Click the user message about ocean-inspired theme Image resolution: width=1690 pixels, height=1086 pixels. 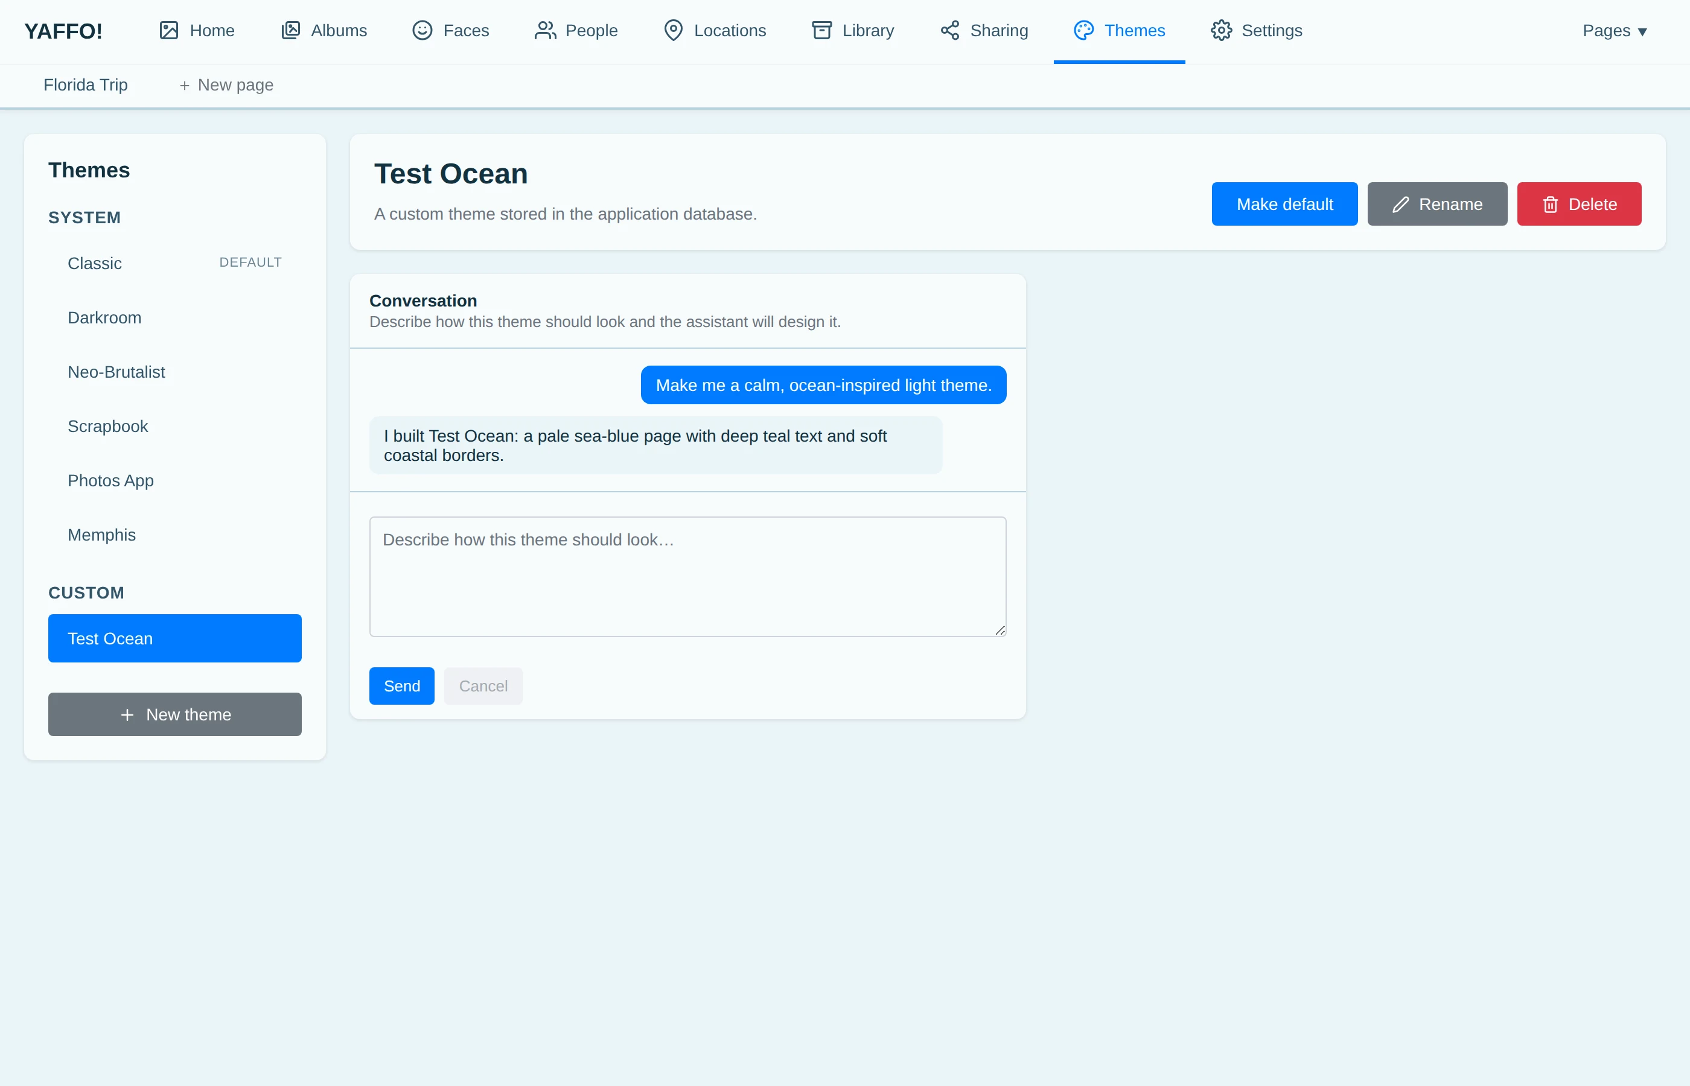823,385
